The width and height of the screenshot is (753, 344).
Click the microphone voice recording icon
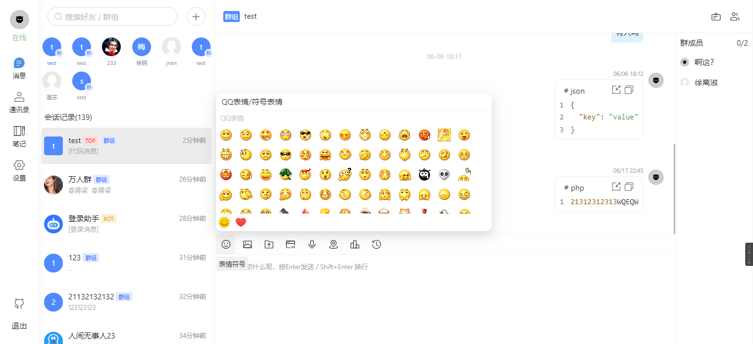click(312, 244)
